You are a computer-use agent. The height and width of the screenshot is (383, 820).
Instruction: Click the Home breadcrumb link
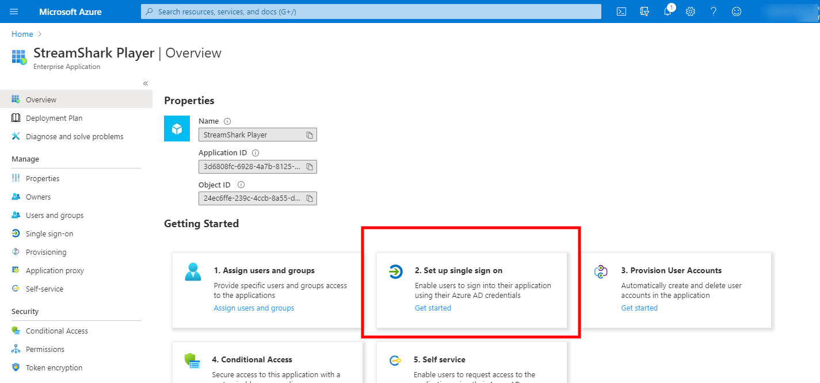pyautogui.click(x=22, y=35)
